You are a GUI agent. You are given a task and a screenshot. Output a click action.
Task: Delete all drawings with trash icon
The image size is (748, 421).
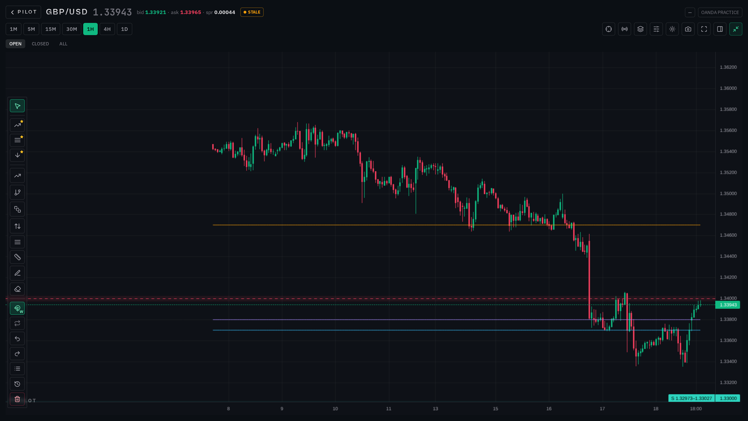click(x=17, y=399)
